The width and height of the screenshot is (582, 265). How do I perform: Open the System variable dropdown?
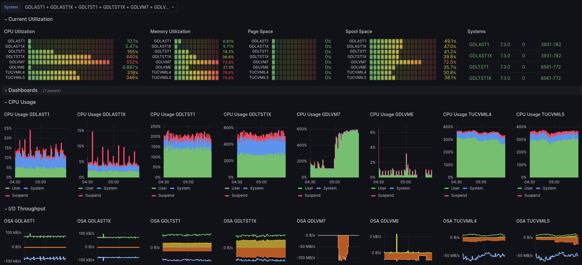click(x=100, y=7)
